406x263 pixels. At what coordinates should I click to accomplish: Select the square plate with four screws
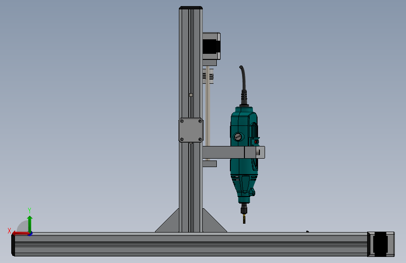click(191, 130)
